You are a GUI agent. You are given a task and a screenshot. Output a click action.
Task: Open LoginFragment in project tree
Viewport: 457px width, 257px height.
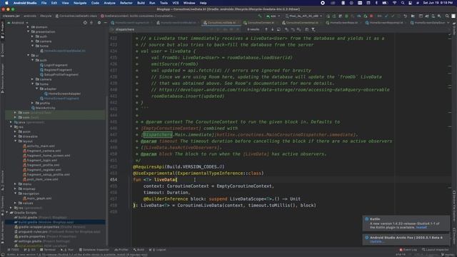pos(56,65)
